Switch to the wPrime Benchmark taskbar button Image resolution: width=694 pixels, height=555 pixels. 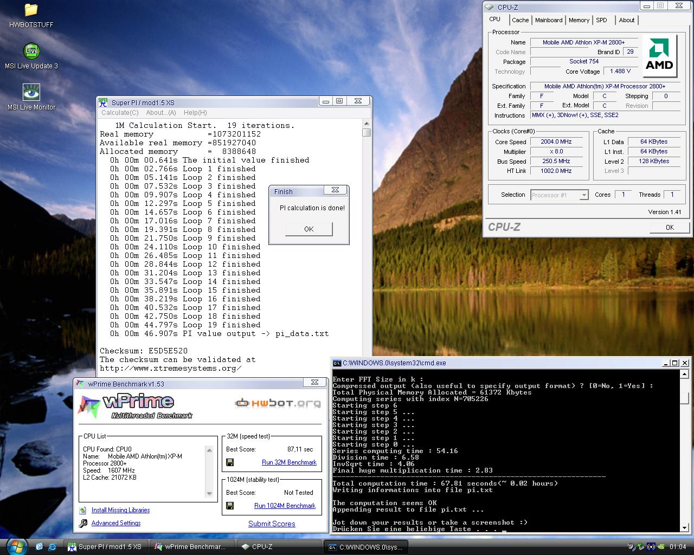coord(193,547)
